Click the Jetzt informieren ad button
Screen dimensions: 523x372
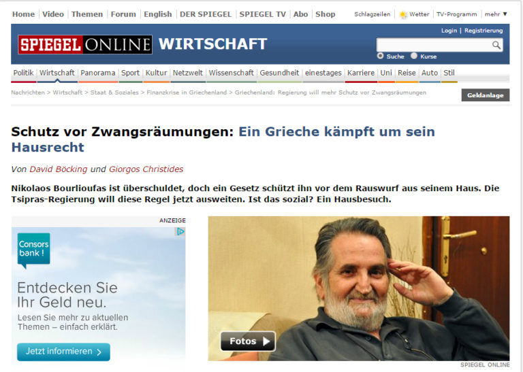coord(63,352)
